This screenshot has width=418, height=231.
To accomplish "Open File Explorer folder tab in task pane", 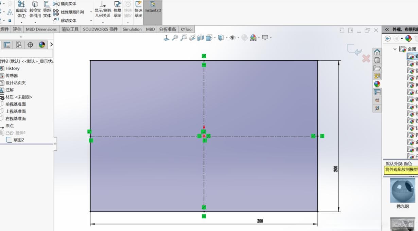I will [377, 68].
